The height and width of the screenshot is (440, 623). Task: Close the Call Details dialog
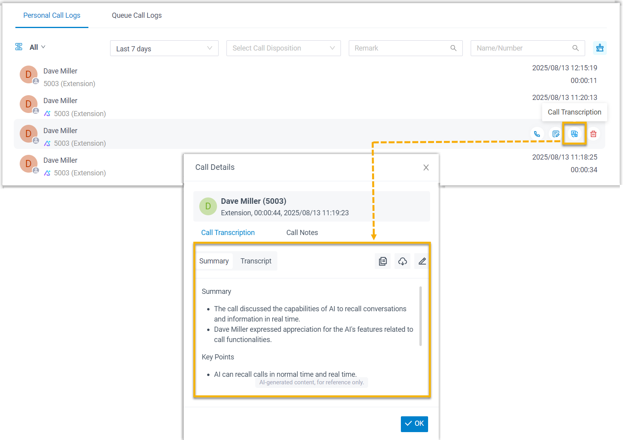[426, 167]
